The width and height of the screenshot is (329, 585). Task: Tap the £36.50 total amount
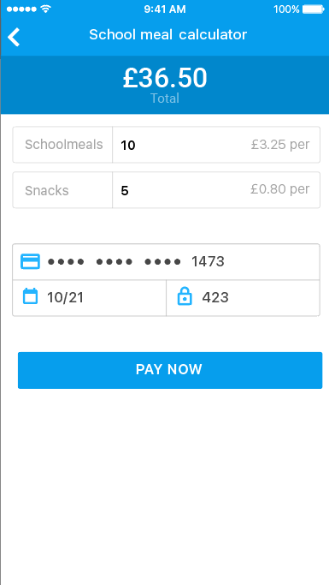point(165,78)
